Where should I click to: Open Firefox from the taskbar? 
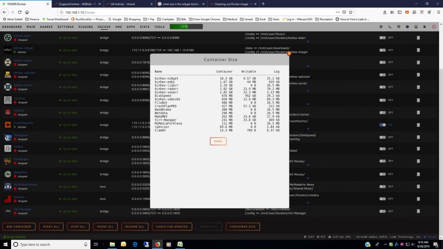pos(157,244)
